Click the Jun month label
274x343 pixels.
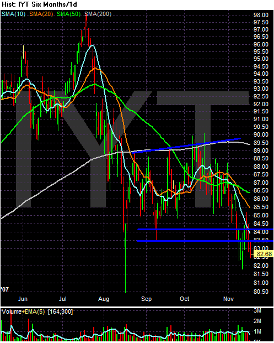[23, 299]
